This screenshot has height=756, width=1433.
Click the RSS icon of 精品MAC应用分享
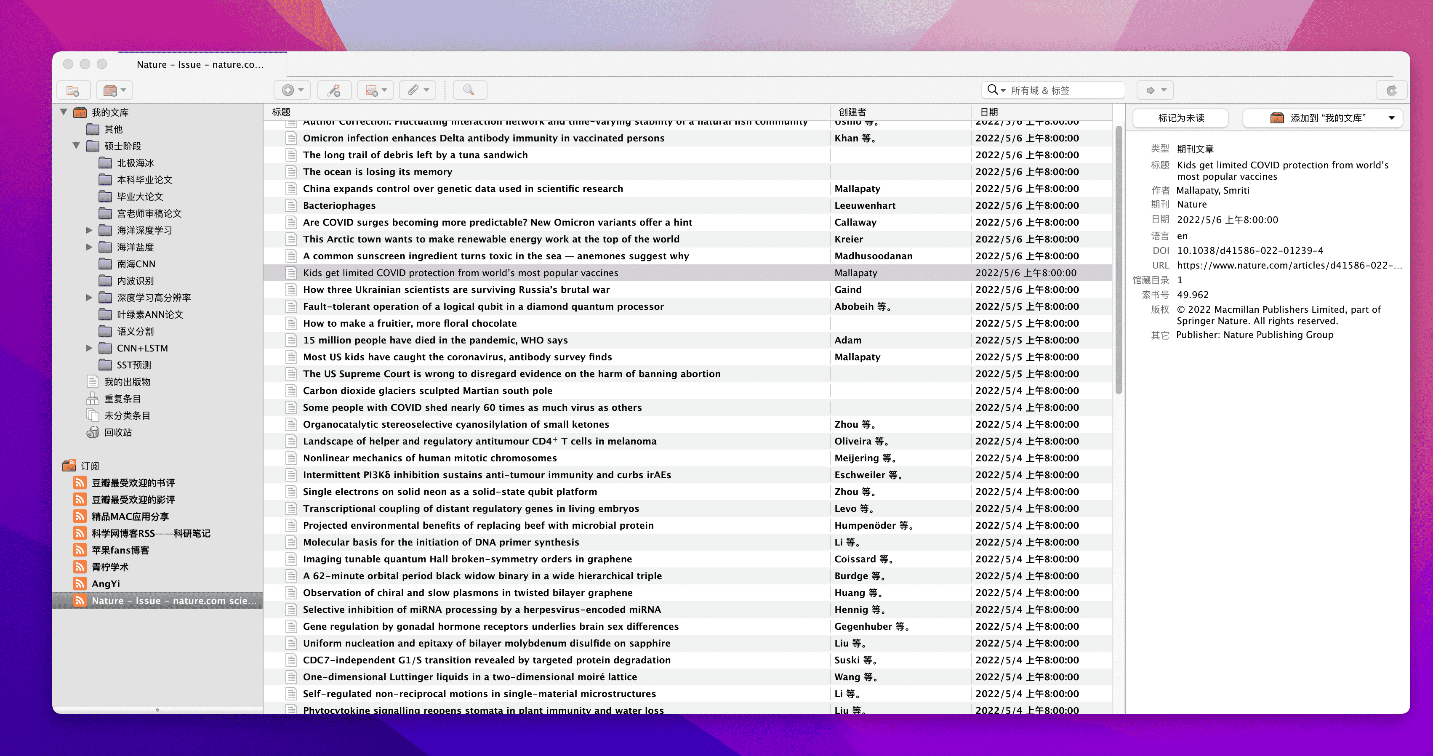pyautogui.click(x=80, y=516)
